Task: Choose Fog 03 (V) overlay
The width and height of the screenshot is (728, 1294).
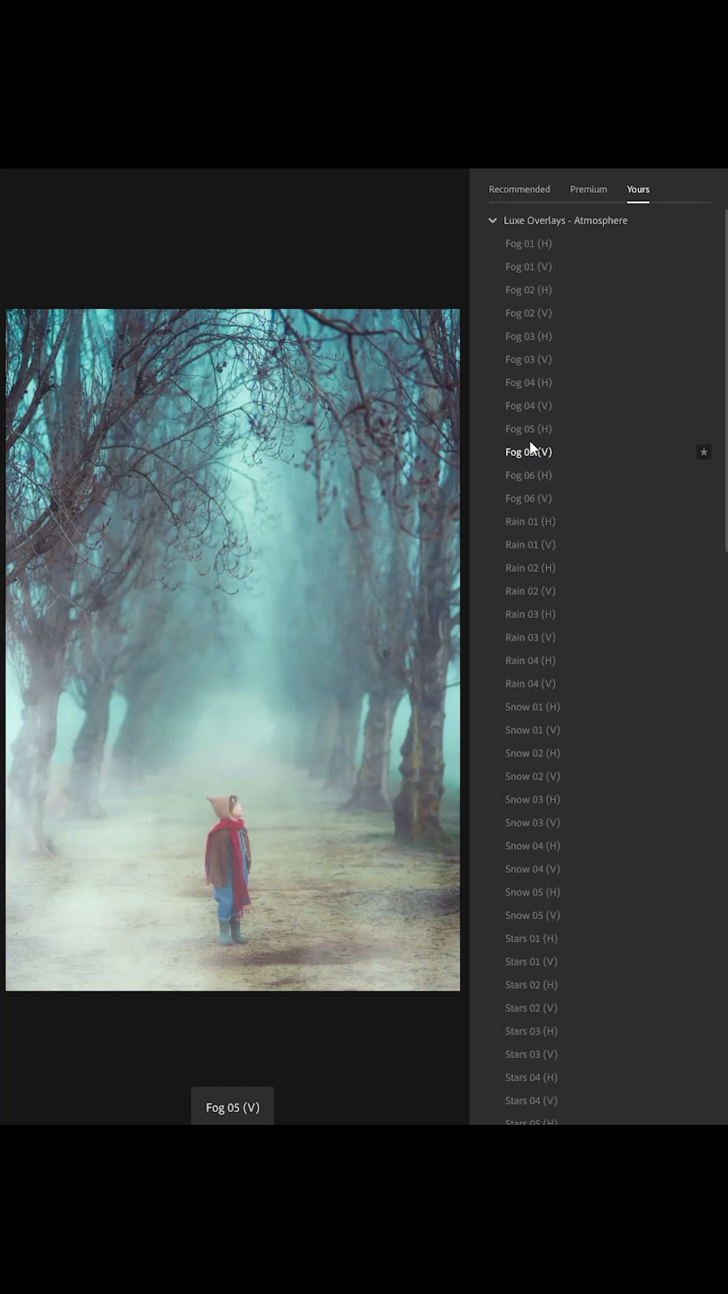Action: (x=528, y=359)
